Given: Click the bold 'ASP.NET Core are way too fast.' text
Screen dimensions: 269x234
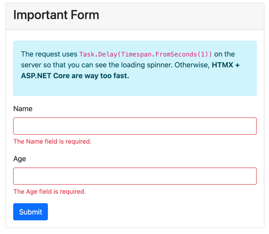Looking at the screenshot, I should point(75,76).
